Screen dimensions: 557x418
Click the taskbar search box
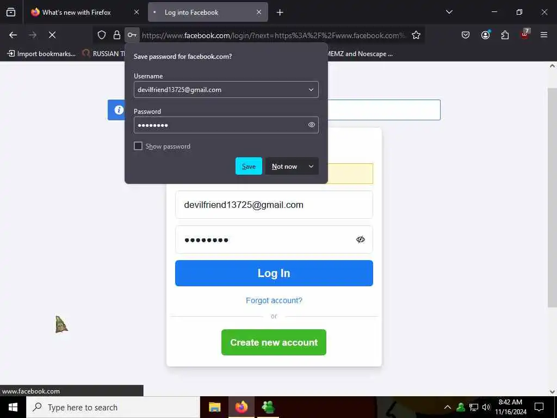click(x=113, y=407)
